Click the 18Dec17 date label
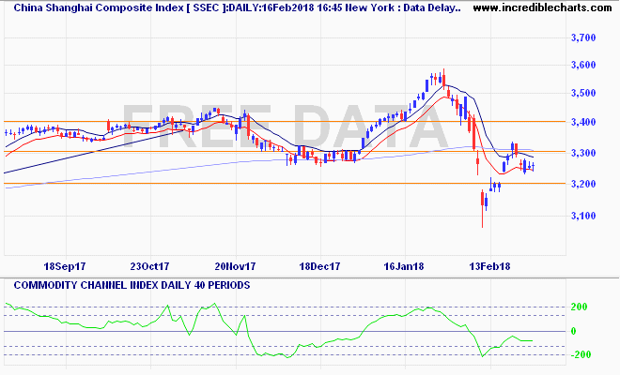Screen dimensions: 620x375 pos(318,265)
